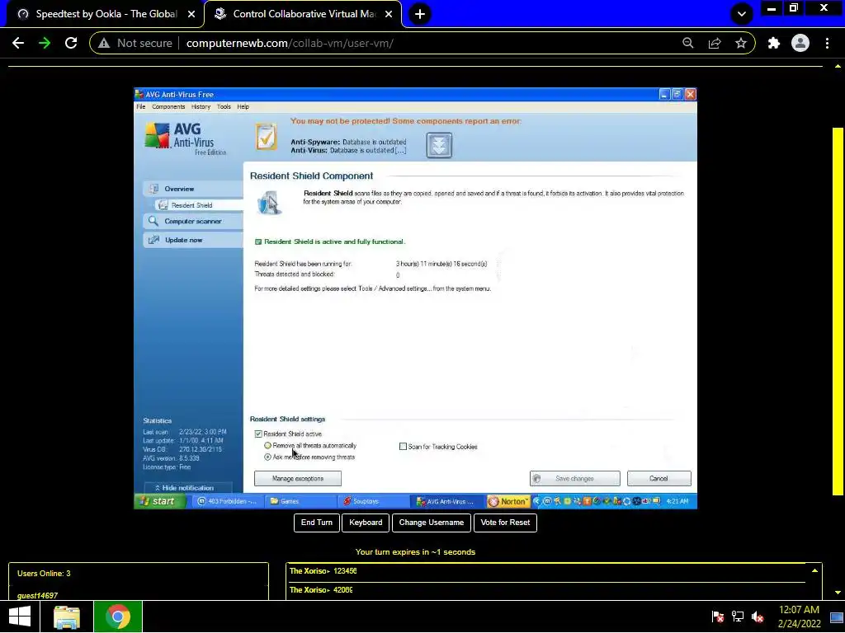Toggle Resident Shield active checkbox
The height and width of the screenshot is (633, 845).
pos(258,434)
